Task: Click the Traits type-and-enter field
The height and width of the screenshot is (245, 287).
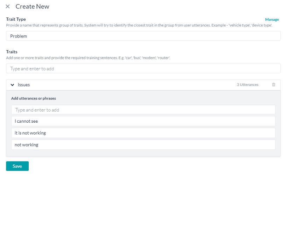Action: 143,68
